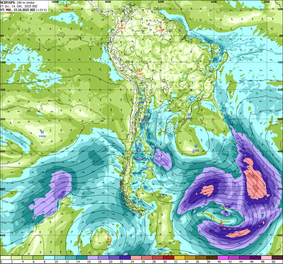This screenshot has height=264, width=283.
Task: Click the 100W longitude label
Action: click(x=55, y=2)
